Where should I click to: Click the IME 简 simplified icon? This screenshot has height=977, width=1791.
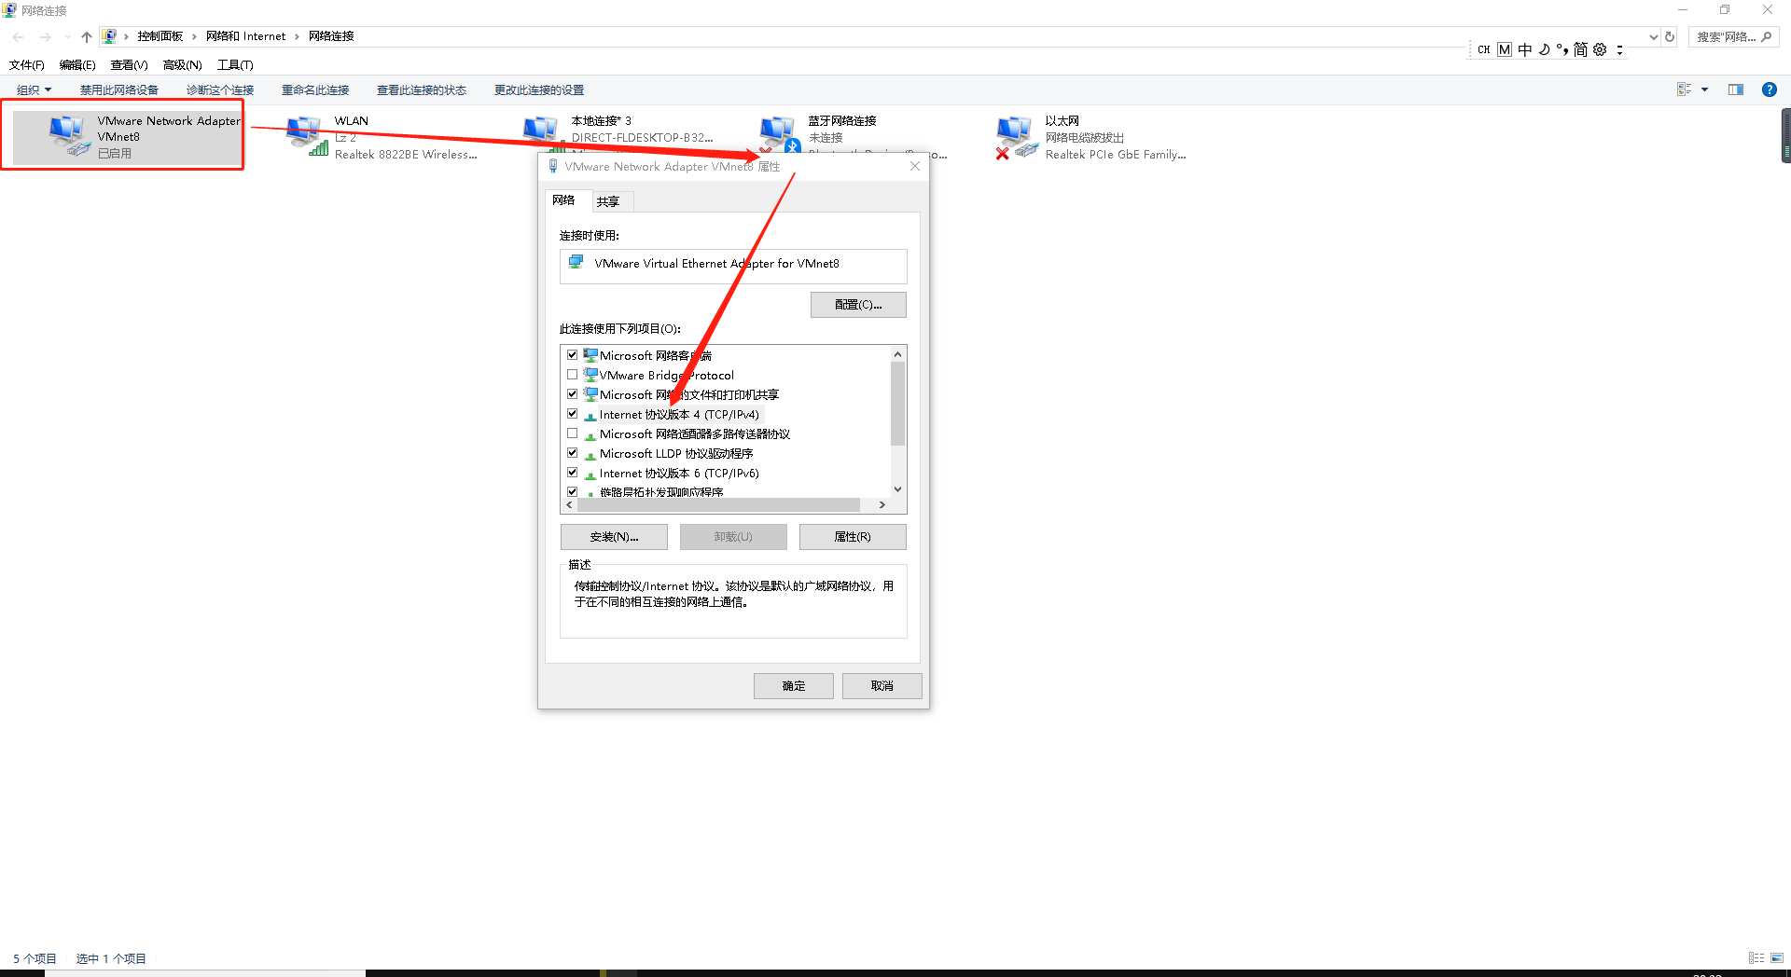(x=1580, y=49)
